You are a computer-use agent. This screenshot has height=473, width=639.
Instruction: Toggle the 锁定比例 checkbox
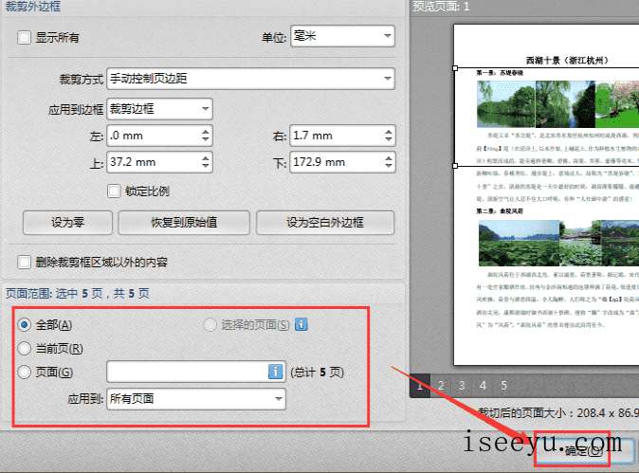tap(114, 191)
